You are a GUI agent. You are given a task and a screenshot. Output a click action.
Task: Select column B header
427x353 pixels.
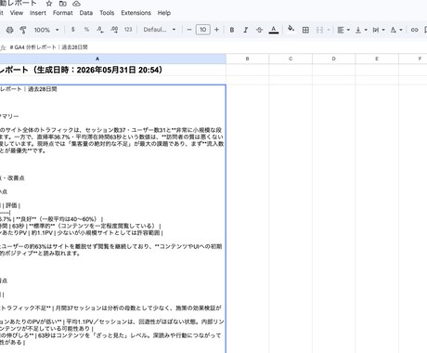[248, 59]
